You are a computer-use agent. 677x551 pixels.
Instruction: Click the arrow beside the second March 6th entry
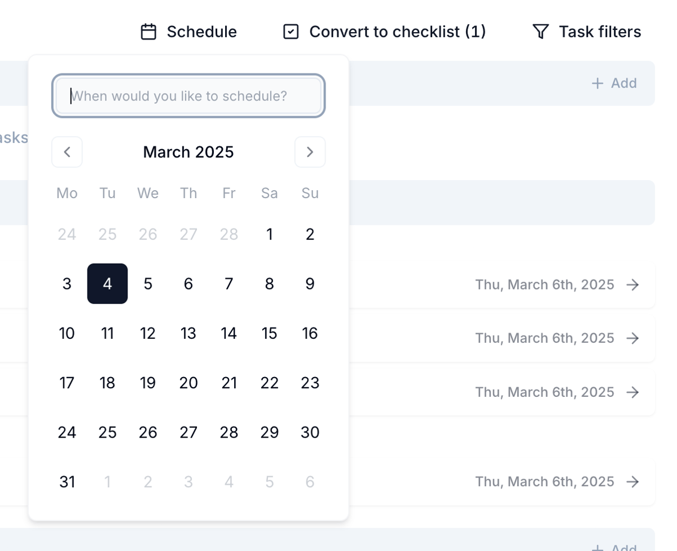tap(634, 338)
